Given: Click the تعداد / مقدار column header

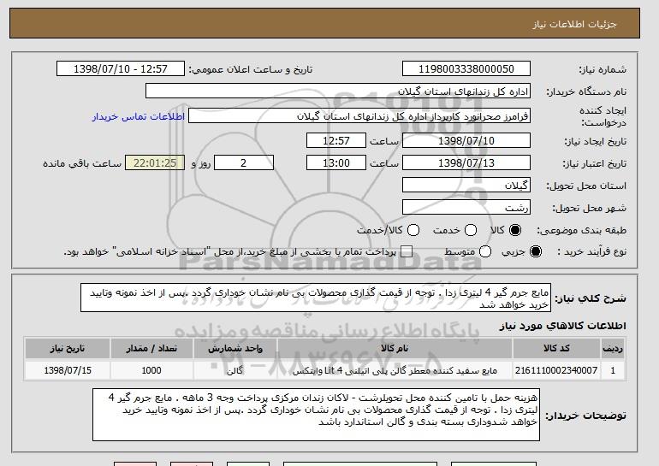Looking at the screenshot, I should tap(151, 349).
